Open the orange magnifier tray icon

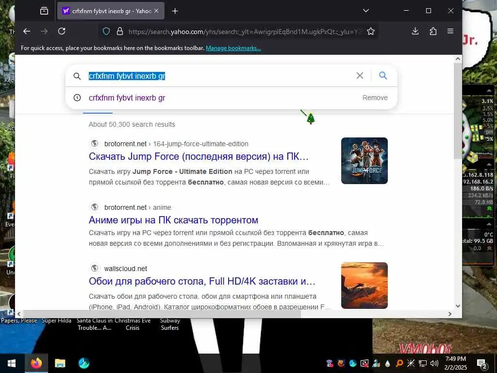click(399, 363)
